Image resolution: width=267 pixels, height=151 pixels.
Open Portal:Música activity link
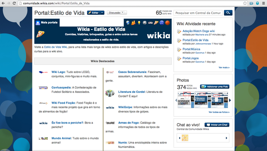click(191, 49)
